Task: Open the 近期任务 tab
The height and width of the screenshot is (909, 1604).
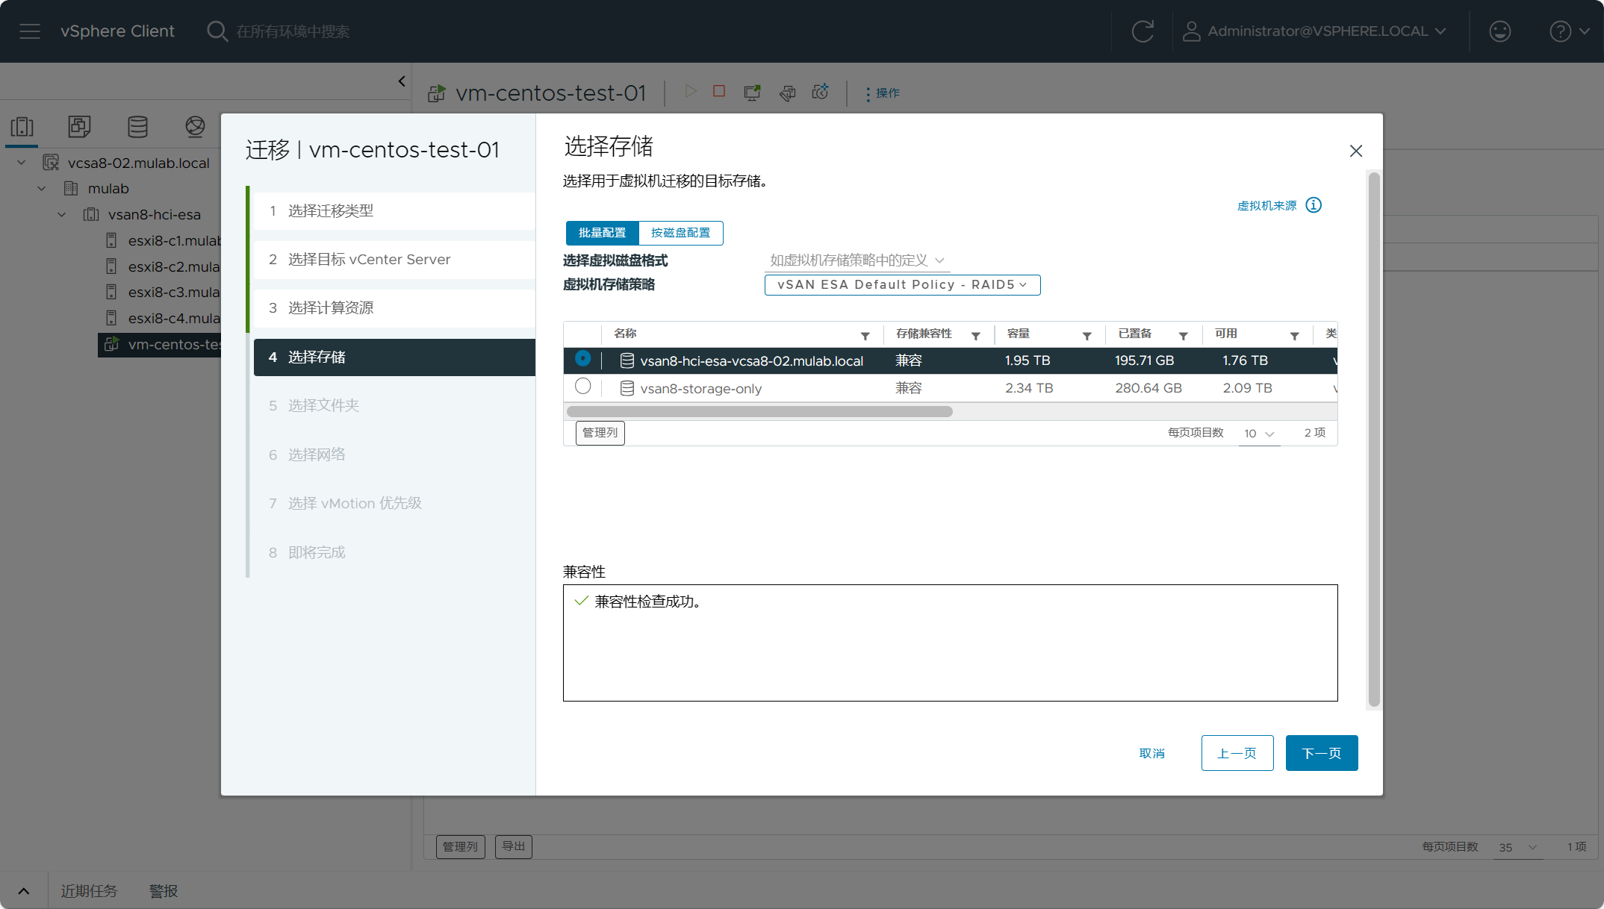Action: (89, 891)
